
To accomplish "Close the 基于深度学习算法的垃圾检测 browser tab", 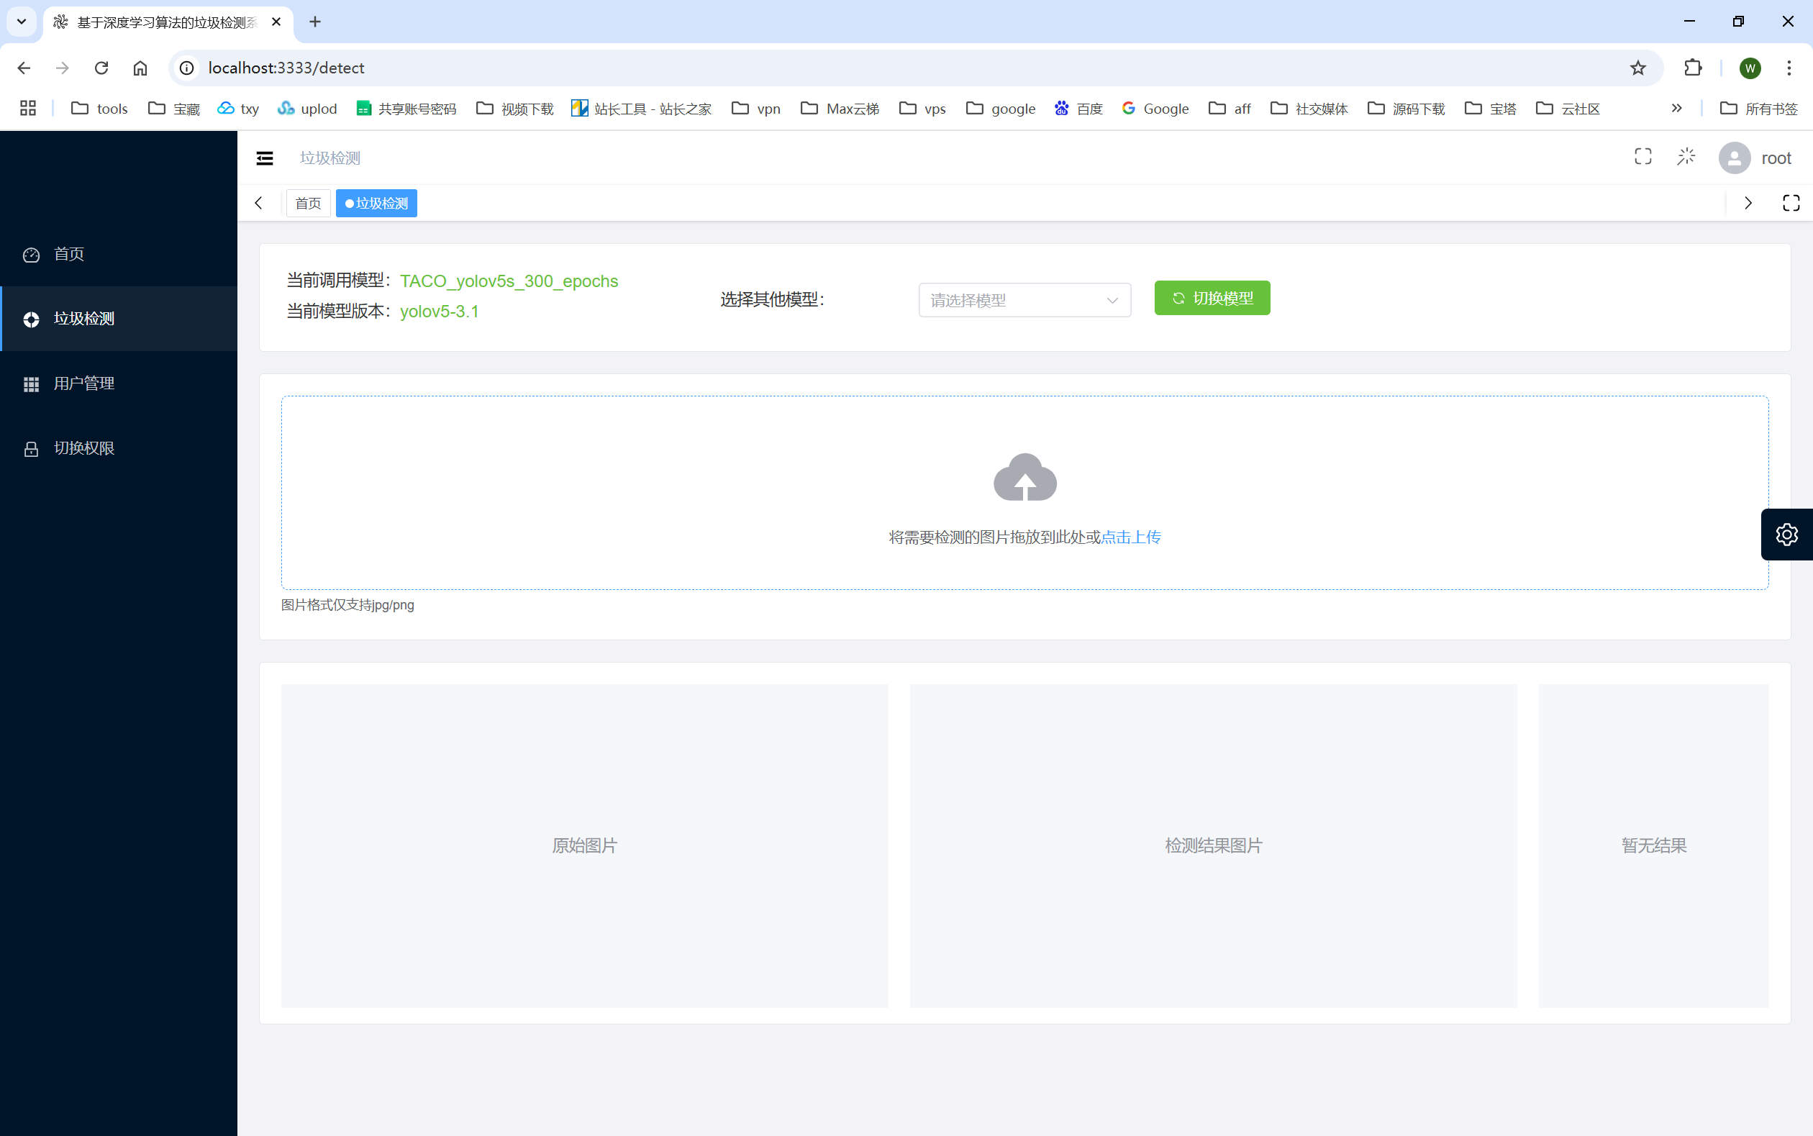I will 276,22.
